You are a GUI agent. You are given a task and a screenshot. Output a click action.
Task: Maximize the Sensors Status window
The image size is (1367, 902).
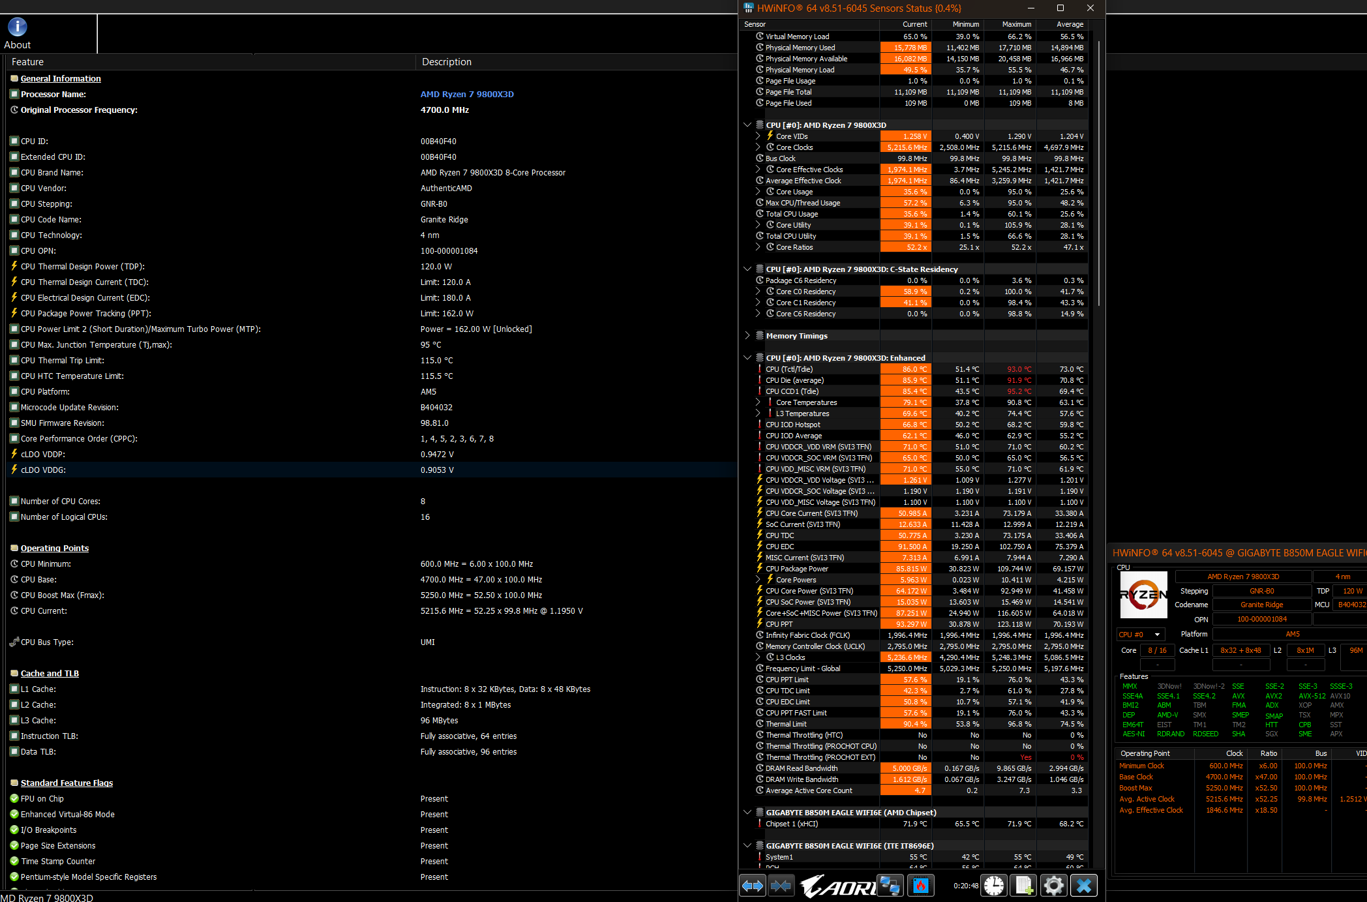tap(1060, 8)
